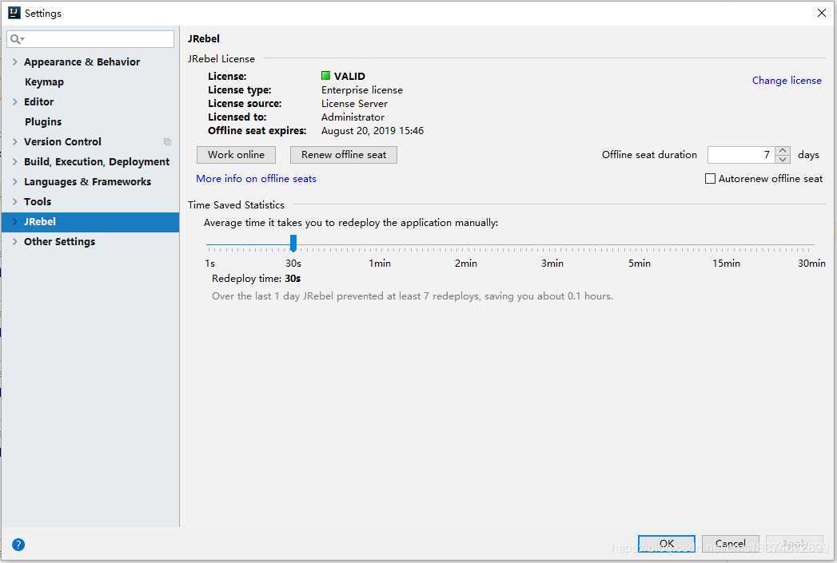Click the green VALID license status icon
The image size is (837, 563).
coord(326,76)
